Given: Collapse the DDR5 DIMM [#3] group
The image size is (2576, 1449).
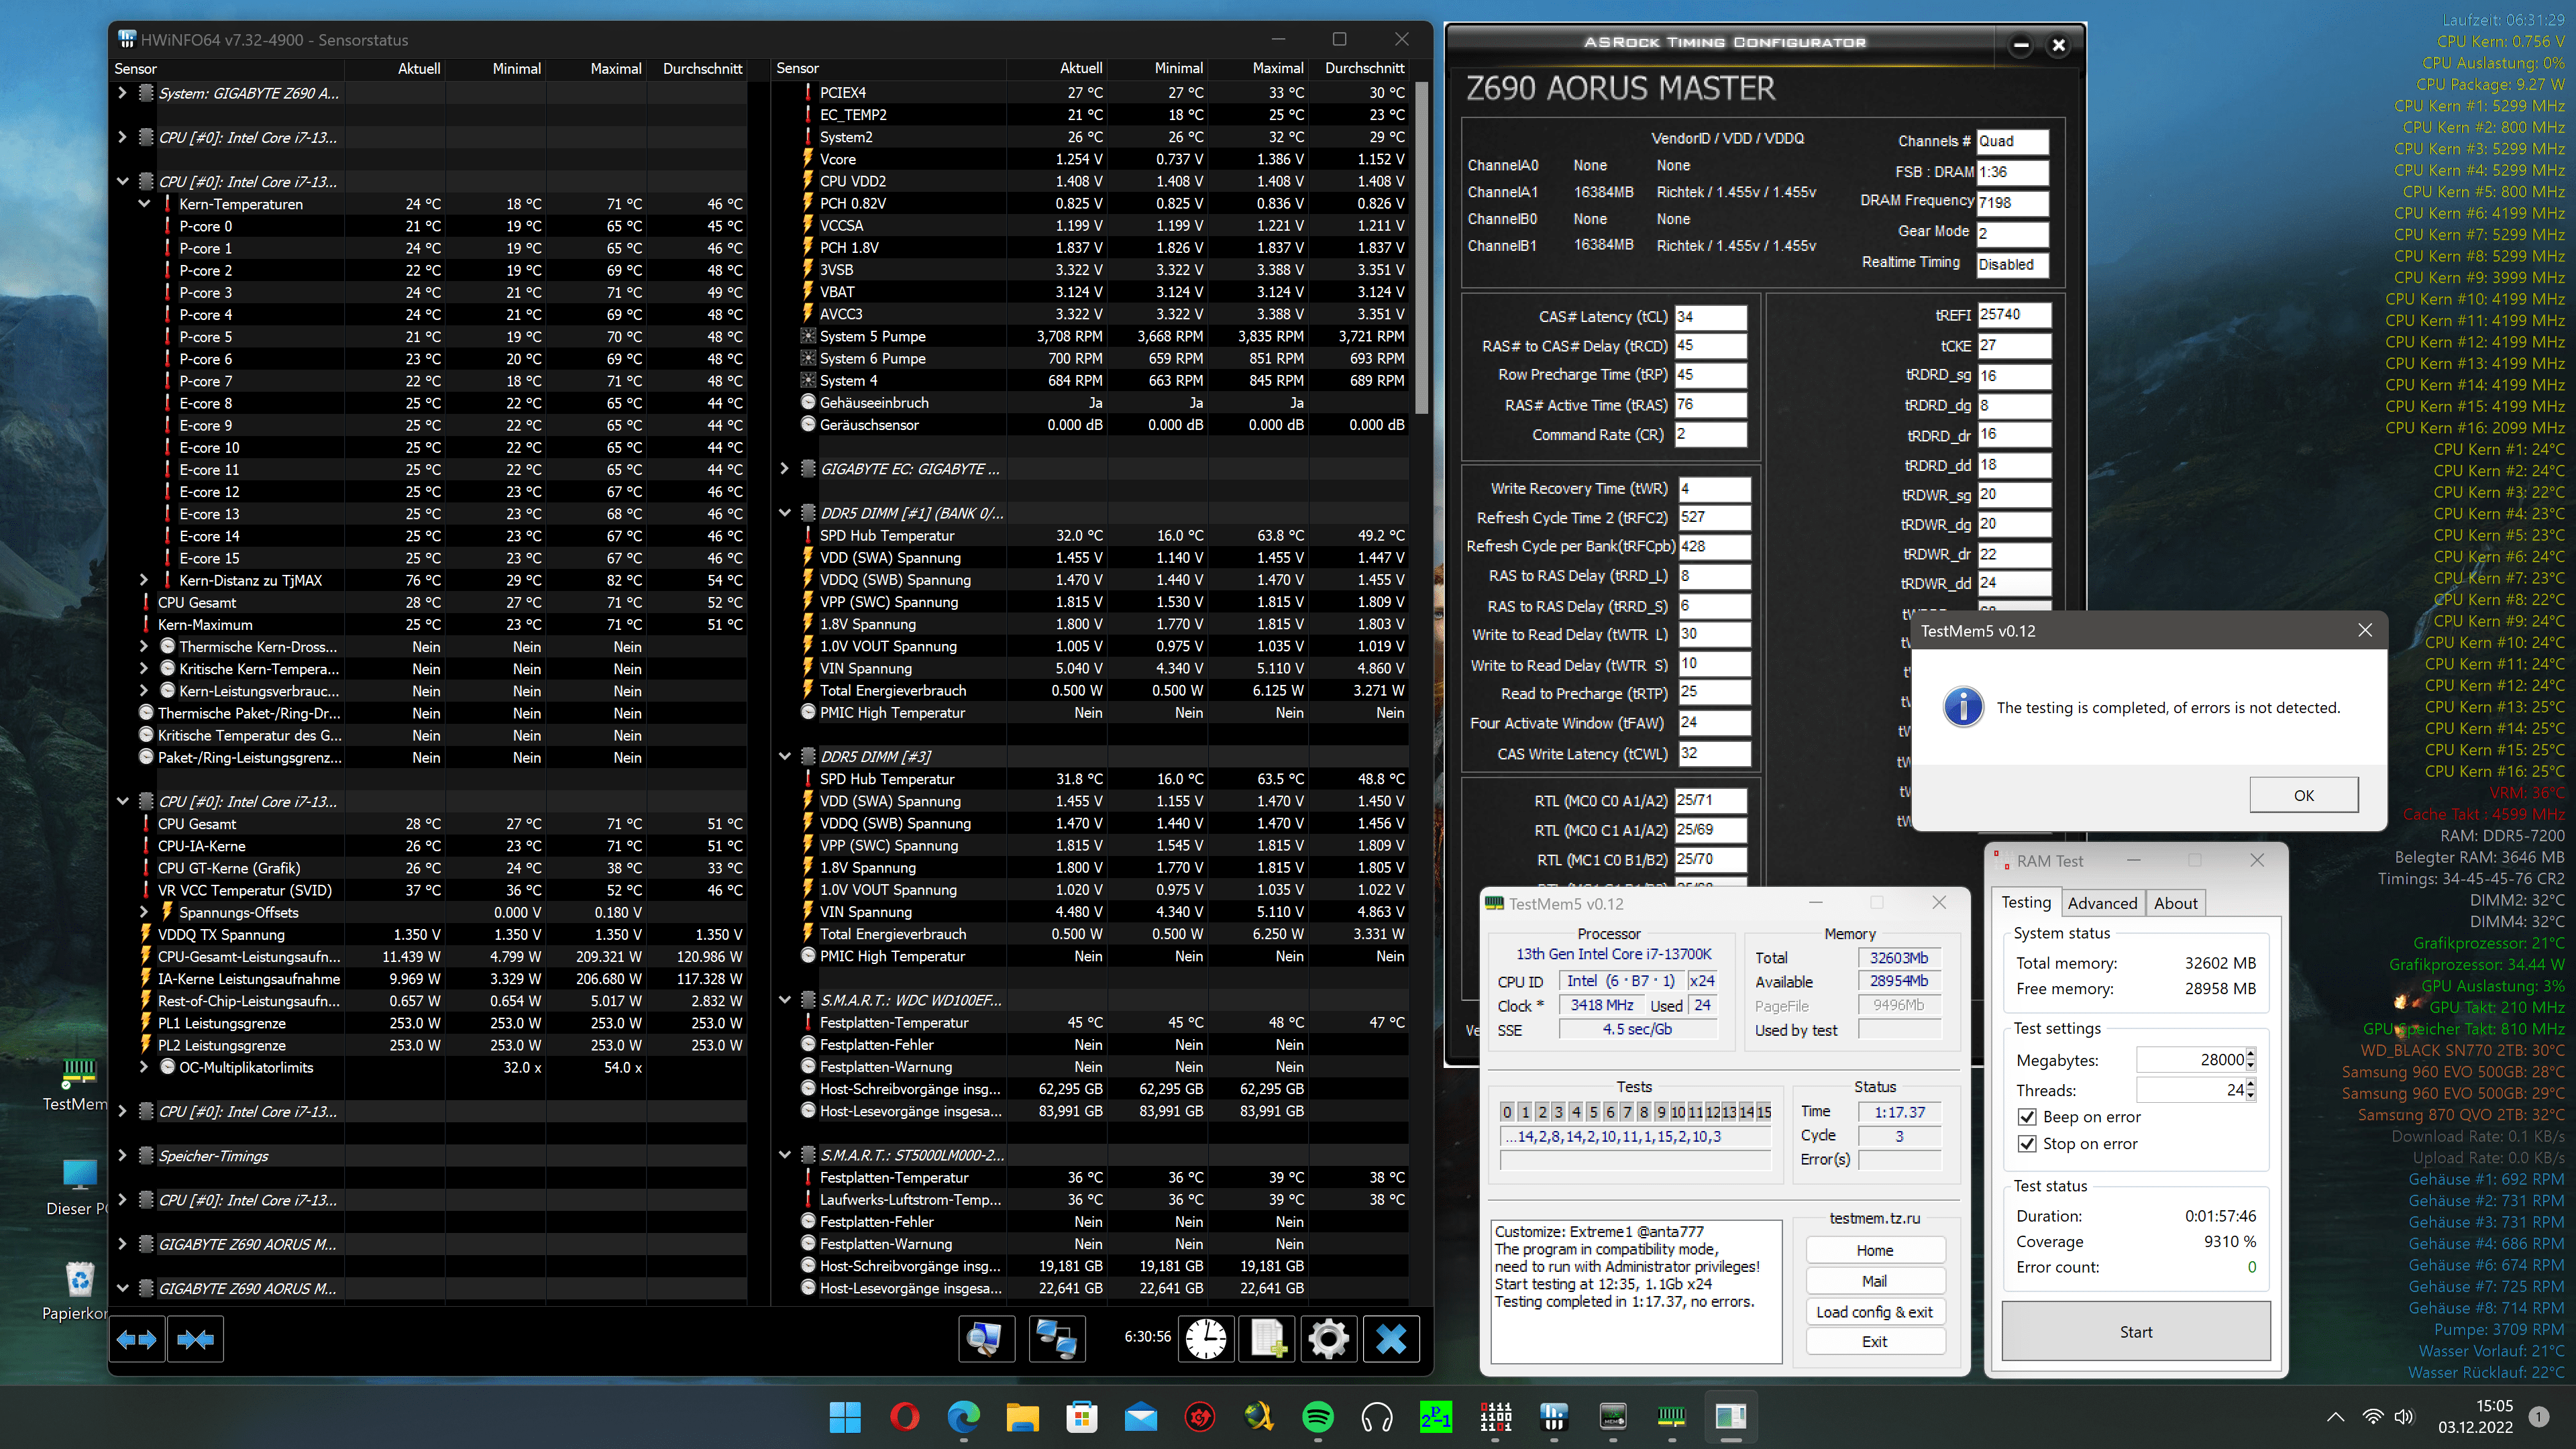Looking at the screenshot, I should tap(785, 757).
